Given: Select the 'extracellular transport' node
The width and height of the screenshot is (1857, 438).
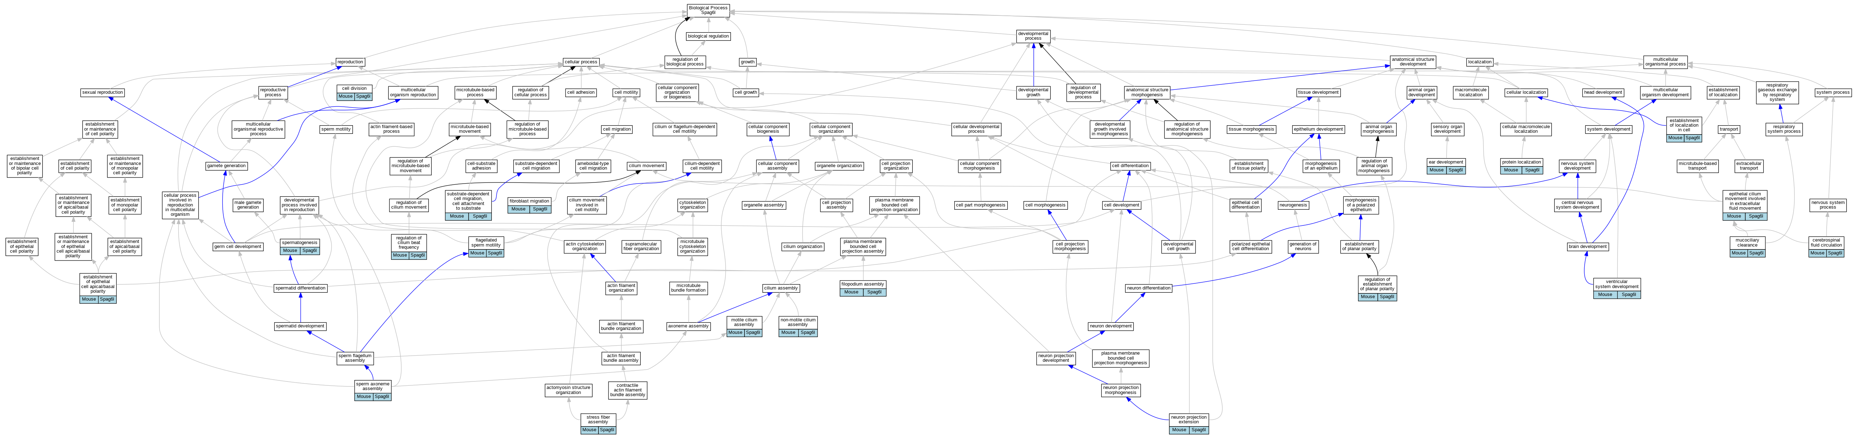Looking at the screenshot, I should (1749, 166).
